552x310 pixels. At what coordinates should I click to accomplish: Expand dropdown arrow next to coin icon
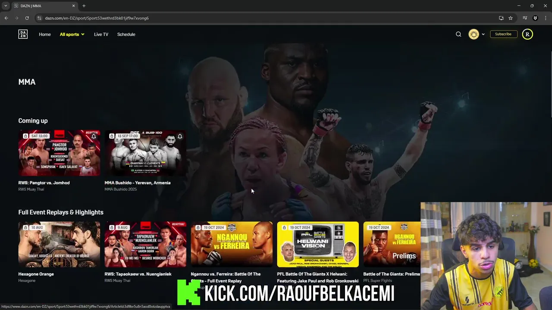[x=483, y=34]
